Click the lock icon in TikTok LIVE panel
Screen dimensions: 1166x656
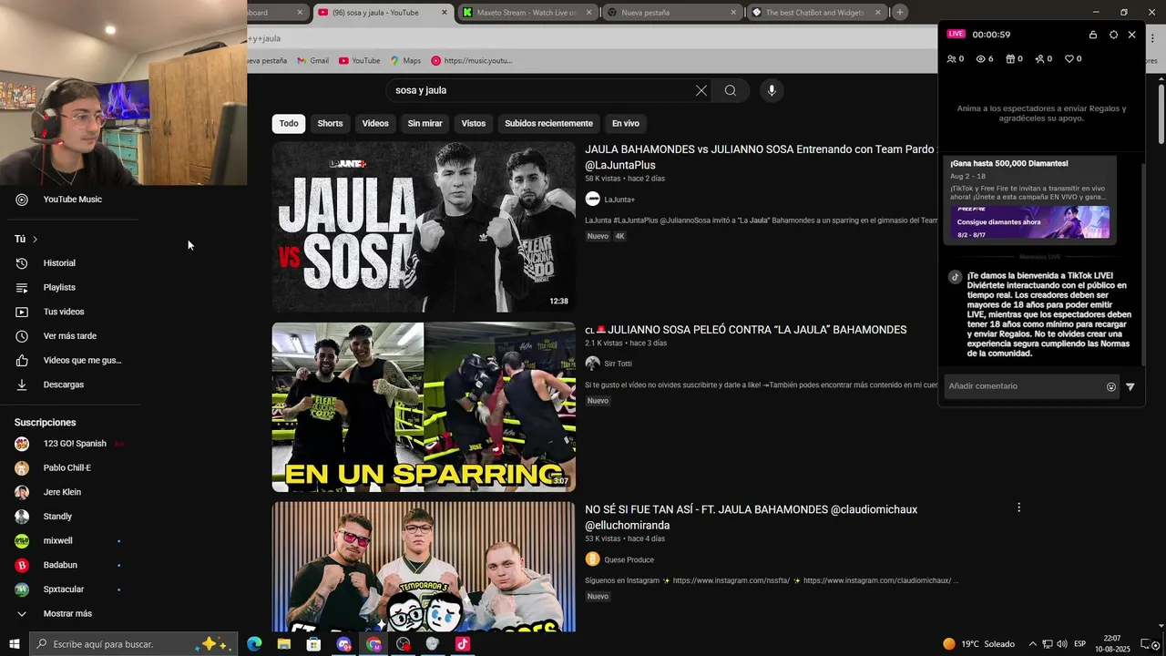click(1093, 35)
